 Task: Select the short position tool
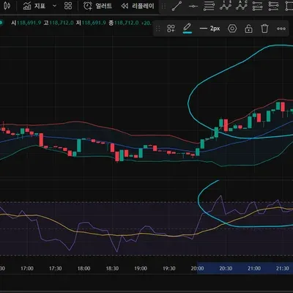coord(273,6)
